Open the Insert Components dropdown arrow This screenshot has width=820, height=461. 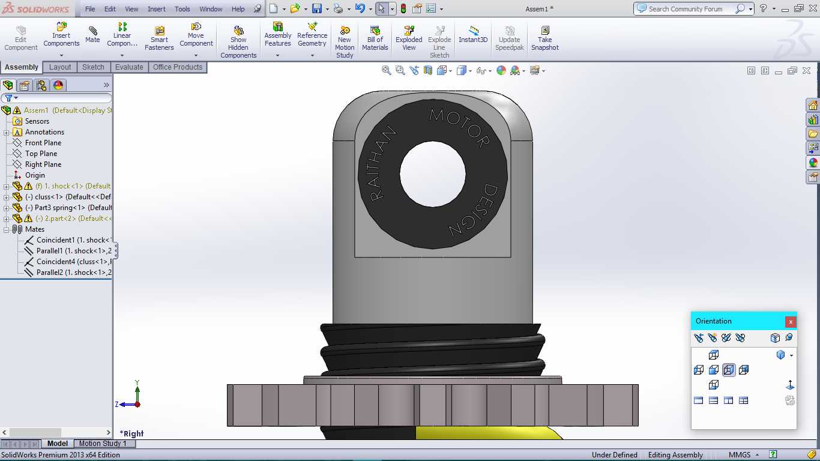coord(61,56)
